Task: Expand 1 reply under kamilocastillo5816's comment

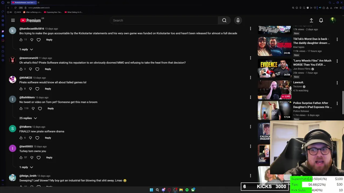Action: [x=26, y=49]
